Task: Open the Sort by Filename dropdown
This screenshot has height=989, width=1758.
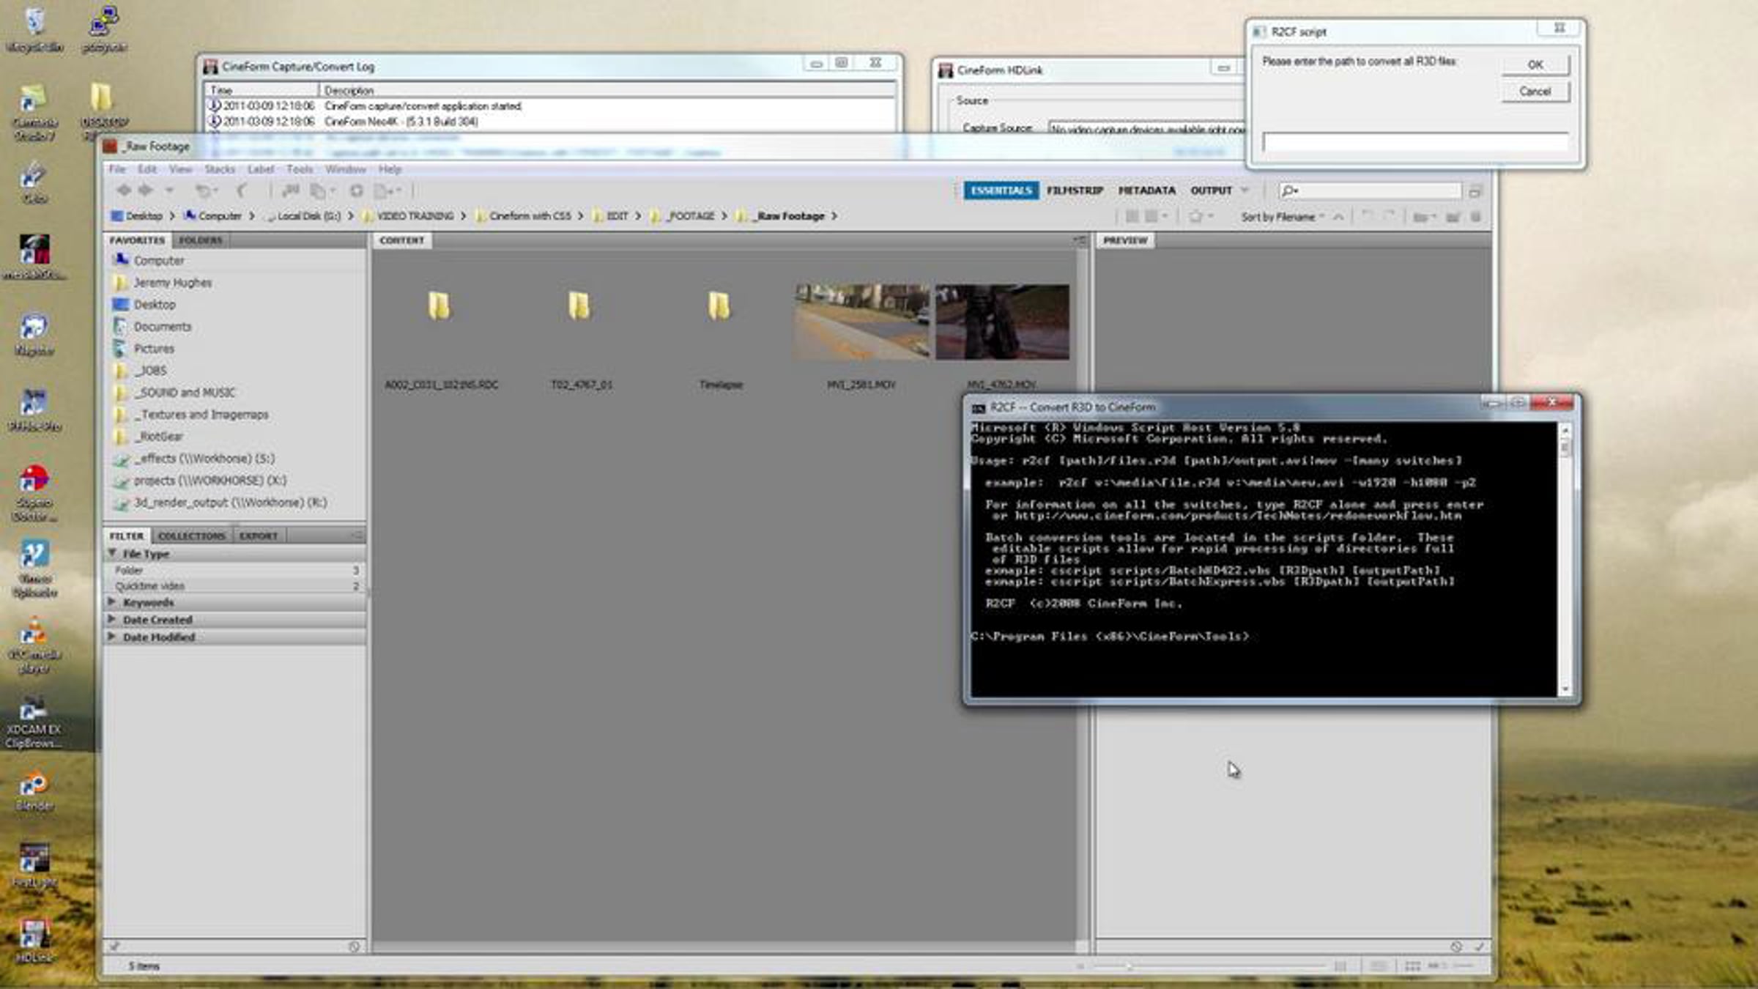Action: [x=1282, y=217]
